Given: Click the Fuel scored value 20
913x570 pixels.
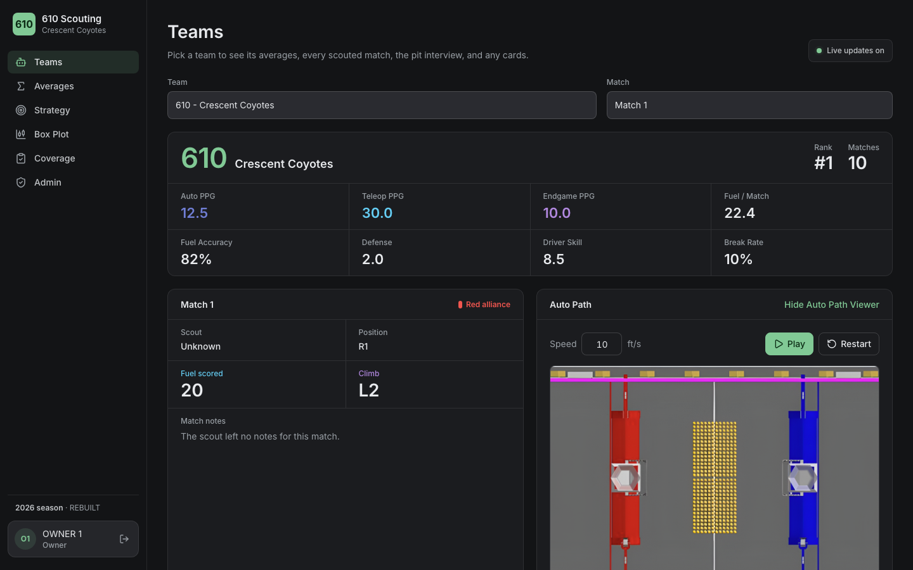Looking at the screenshot, I should (192, 390).
